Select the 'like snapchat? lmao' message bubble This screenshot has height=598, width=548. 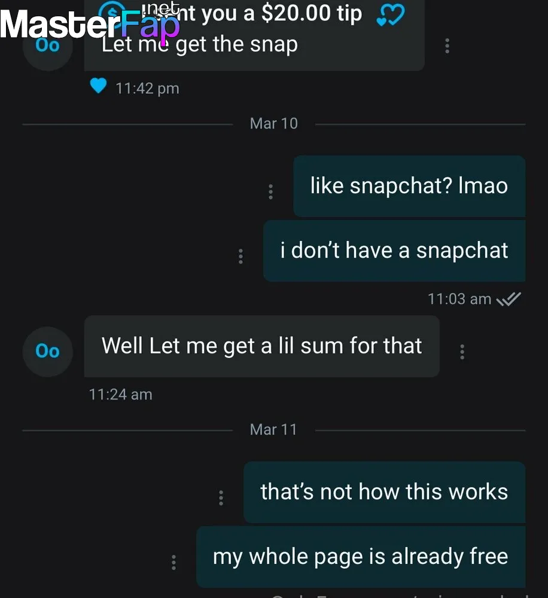click(409, 186)
